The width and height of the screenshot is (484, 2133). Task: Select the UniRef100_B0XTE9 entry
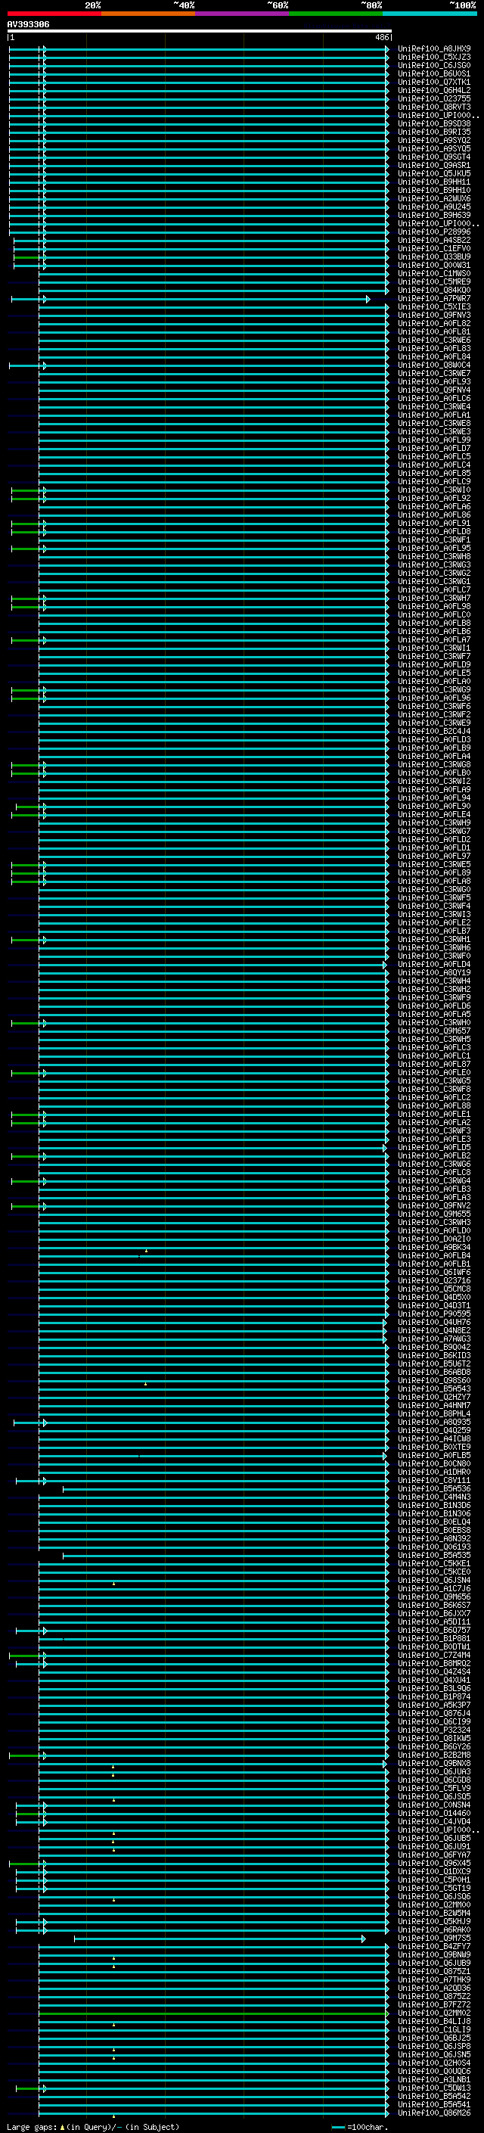[434, 1447]
